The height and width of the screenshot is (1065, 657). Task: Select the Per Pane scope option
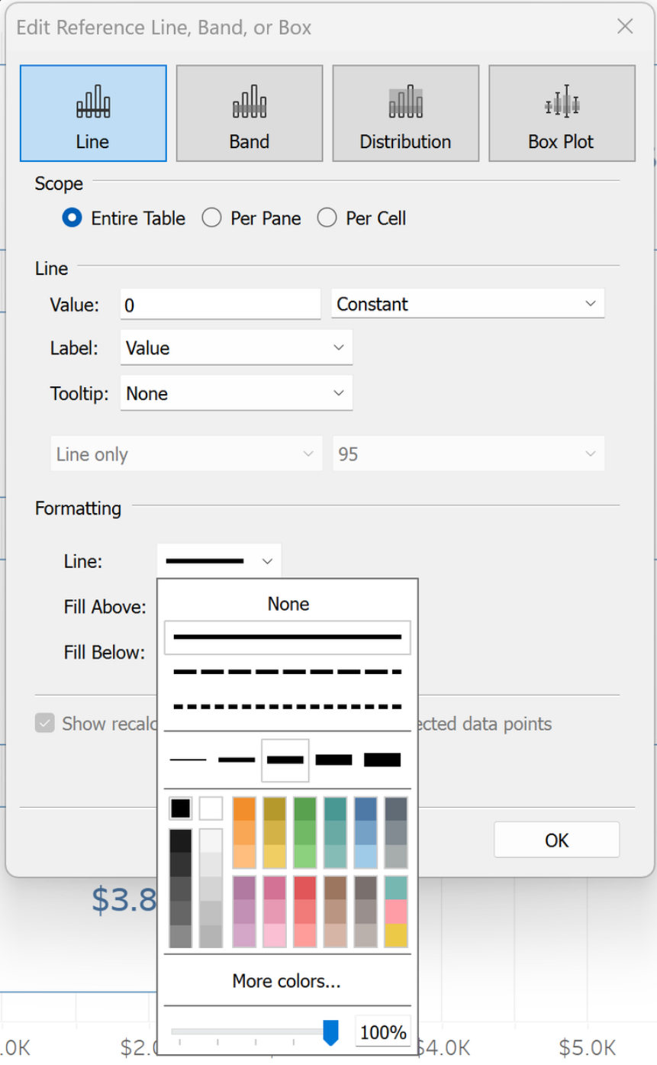coord(211,218)
